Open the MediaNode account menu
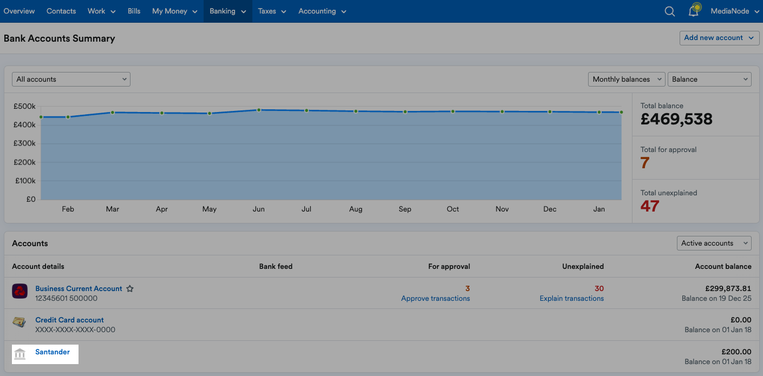Image resolution: width=763 pixels, height=376 pixels. (735, 11)
